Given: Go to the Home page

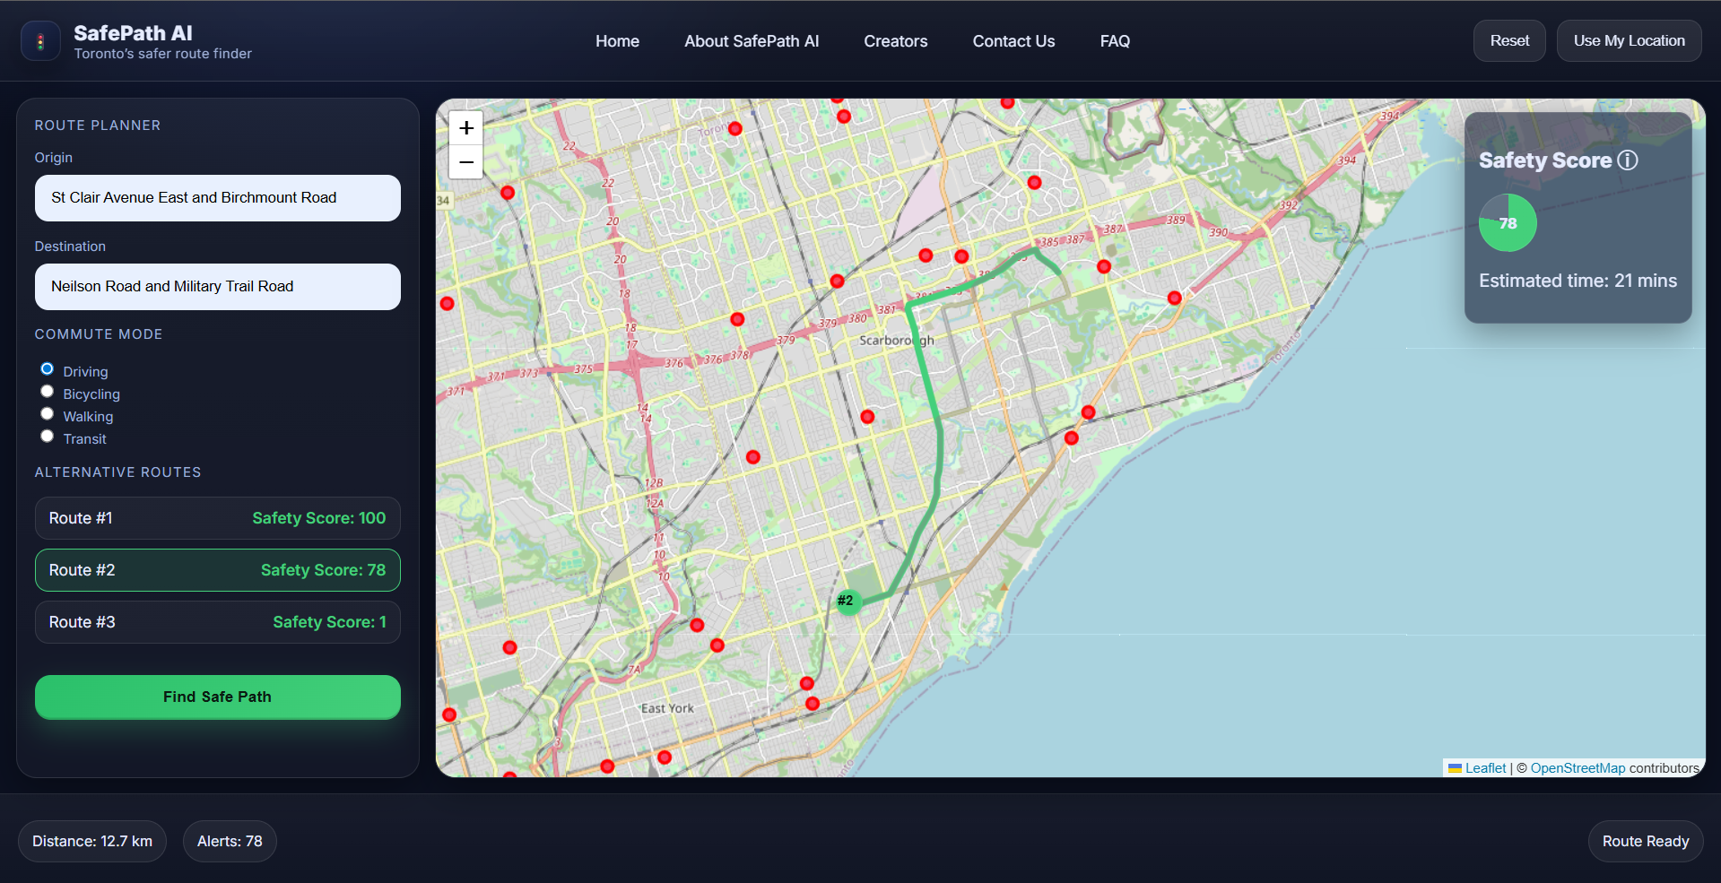Looking at the screenshot, I should 618,41.
